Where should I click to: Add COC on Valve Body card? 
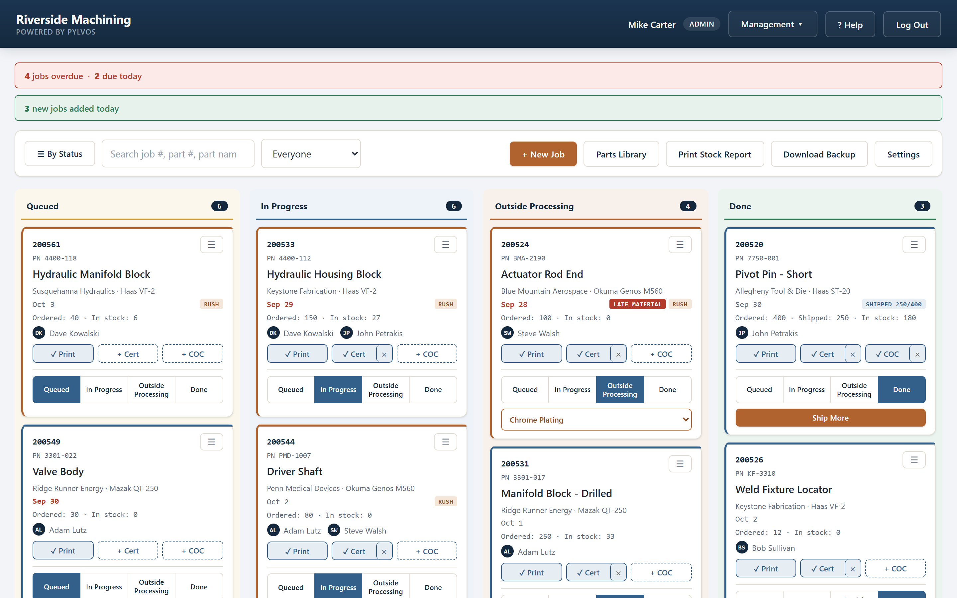coord(193,550)
